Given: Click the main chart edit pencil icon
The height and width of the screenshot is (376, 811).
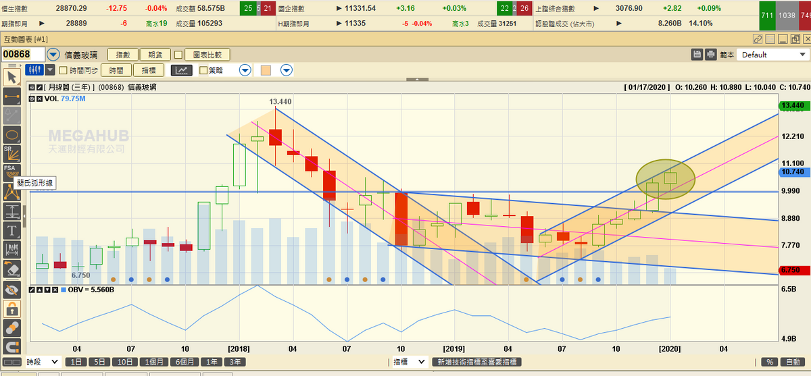Looking at the screenshot, I should 39,87.
